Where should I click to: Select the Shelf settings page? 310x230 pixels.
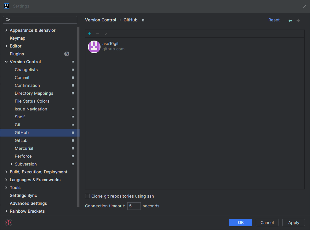pos(20,117)
